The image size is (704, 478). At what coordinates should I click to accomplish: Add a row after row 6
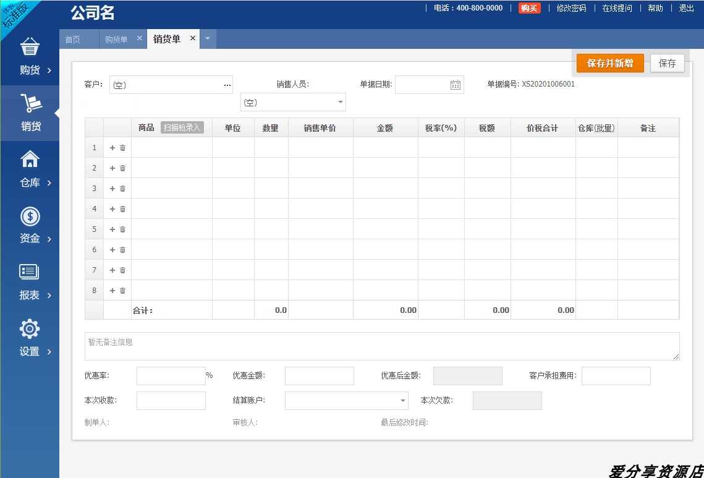112,250
